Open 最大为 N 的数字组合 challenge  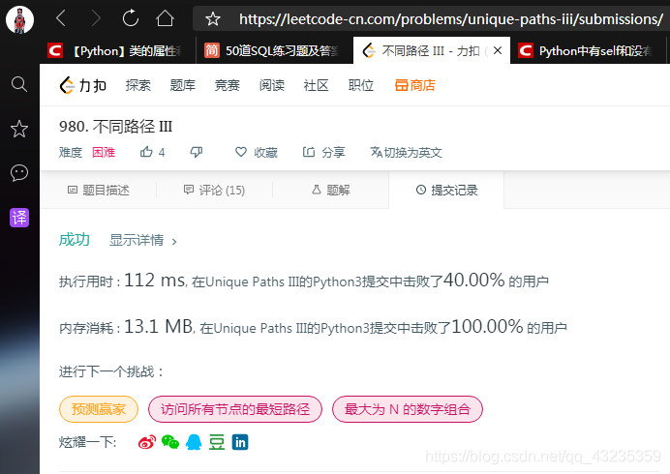[408, 409]
